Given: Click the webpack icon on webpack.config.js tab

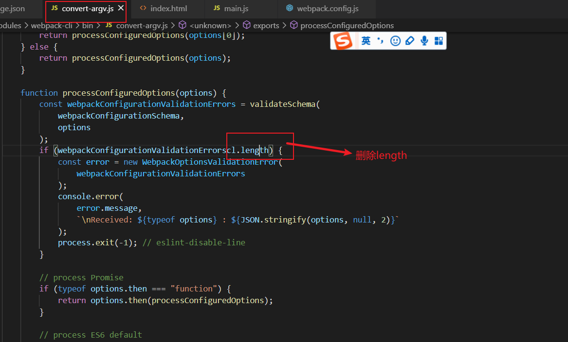Looking at the screenshot, I should tap(290, 8).
